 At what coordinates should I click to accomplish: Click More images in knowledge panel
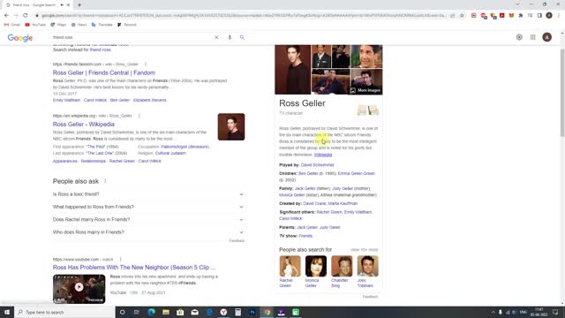tap(365, 90)
